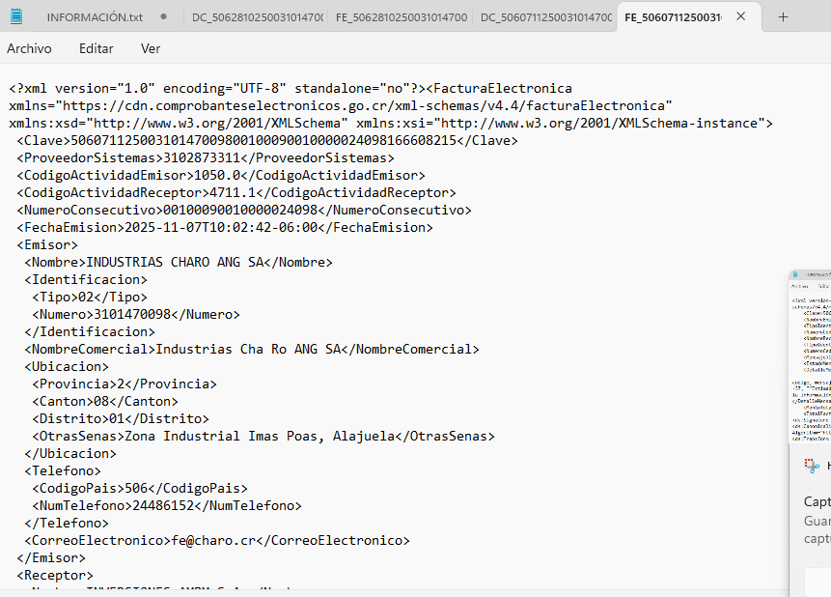
Task: Open the Archivo menu
Action: click(x=29, y=48)
